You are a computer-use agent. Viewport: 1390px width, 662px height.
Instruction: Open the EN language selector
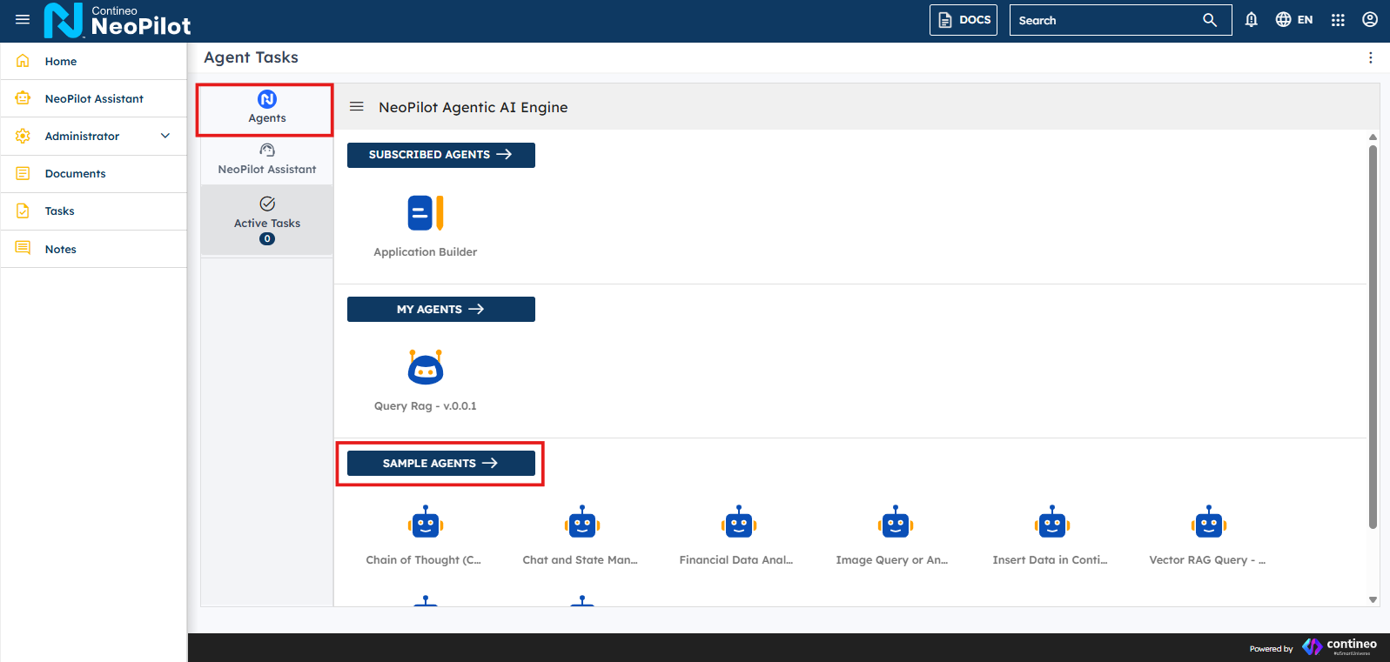1293,20
